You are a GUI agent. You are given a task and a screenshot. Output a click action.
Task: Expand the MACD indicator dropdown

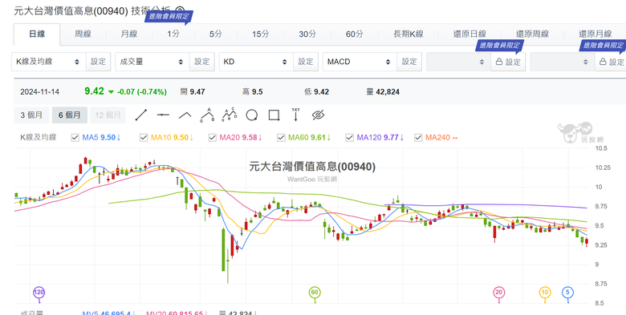click(x=360, y=62)
